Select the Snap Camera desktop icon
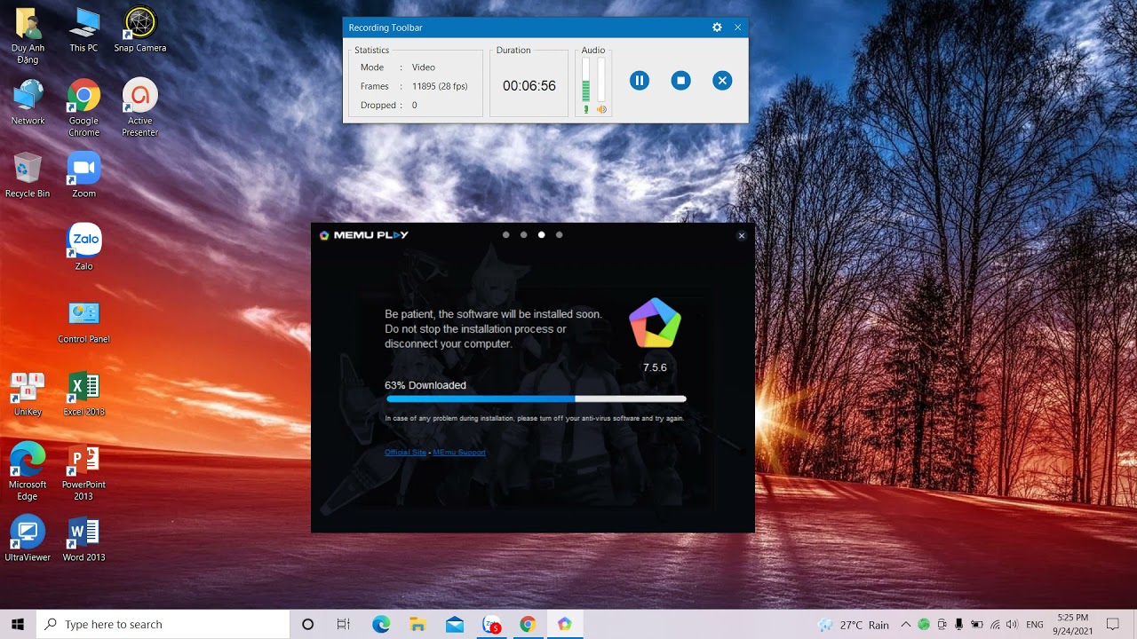The width and height of the screenshot is (1137, 639). (x=140, y=30)
